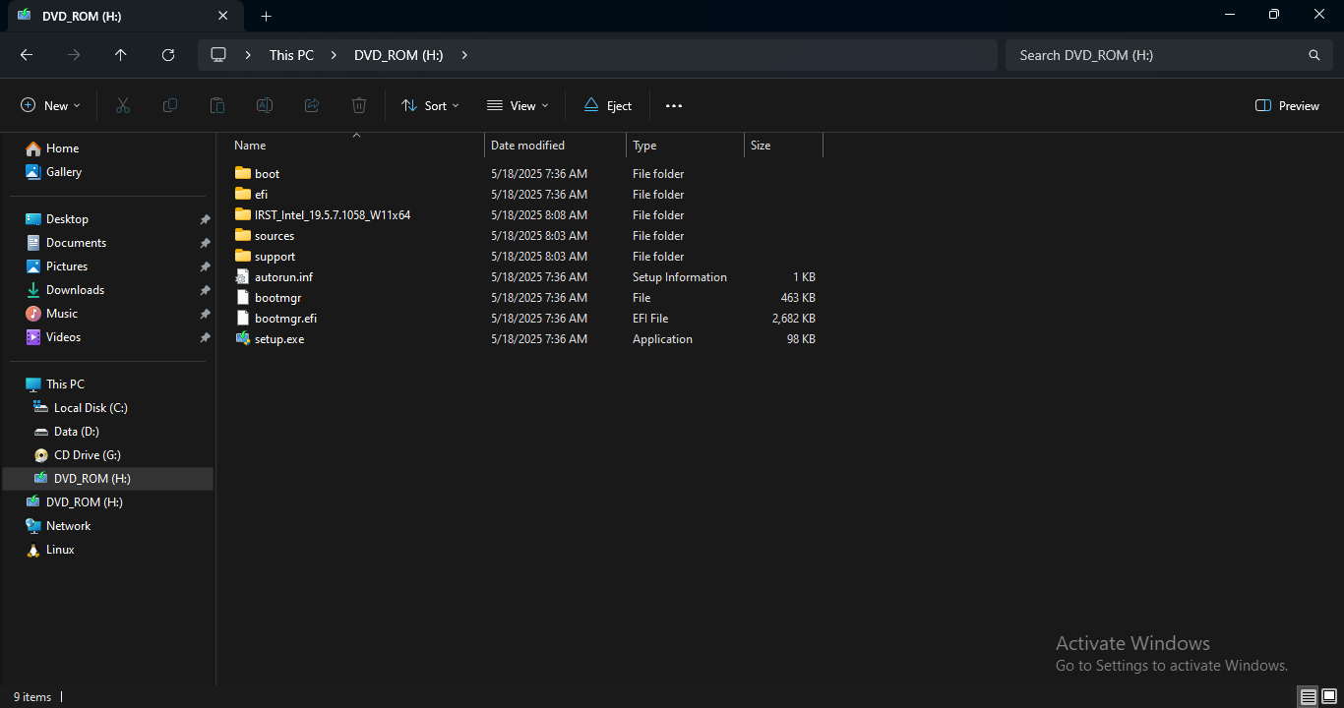Image resolution: width=1344 pixels, height=708 pixels.
Task: Click the Copy icon in toolbar
Action: pos(170,105)
